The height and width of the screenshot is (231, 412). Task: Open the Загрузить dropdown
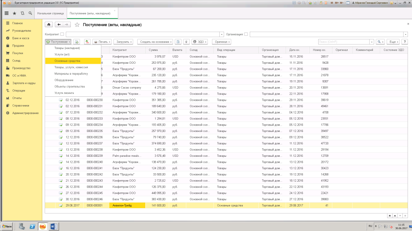click(124, 42)
